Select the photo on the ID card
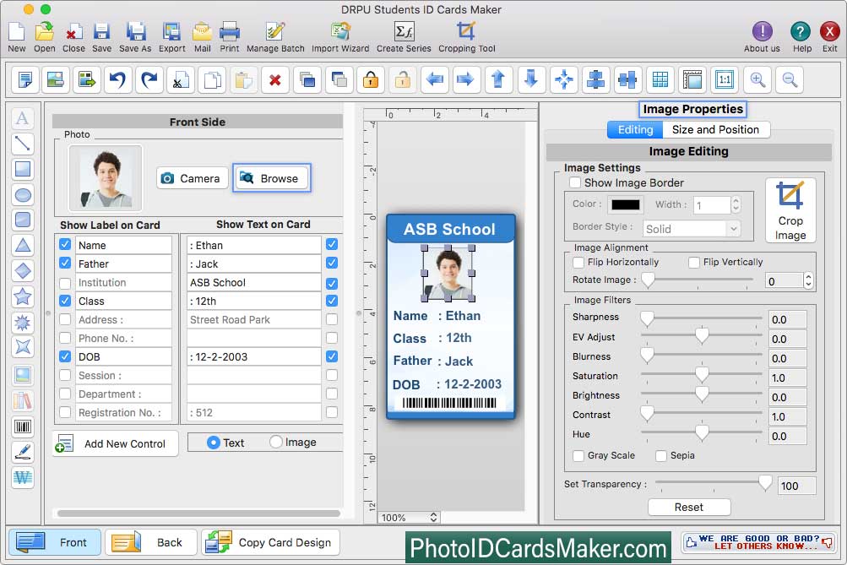 click(448, 273)
